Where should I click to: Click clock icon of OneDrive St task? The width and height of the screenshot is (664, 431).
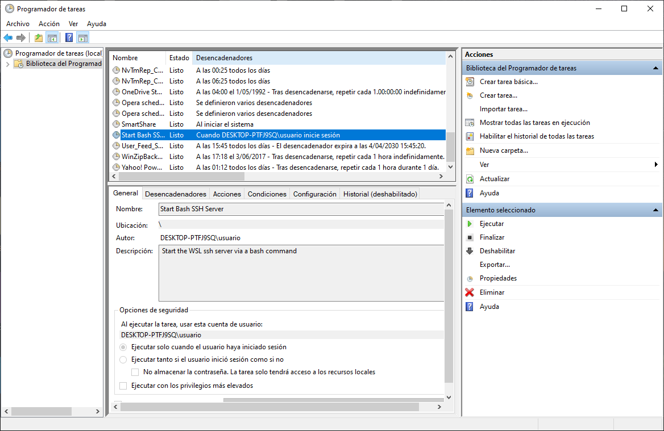(x=116, y=92)
